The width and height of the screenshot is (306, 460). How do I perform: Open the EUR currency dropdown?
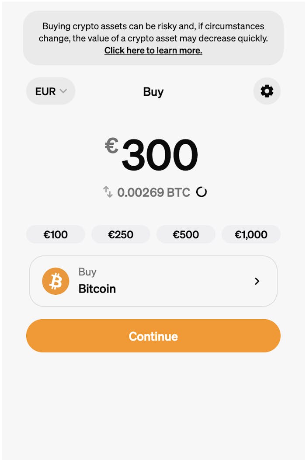point(51,91)
